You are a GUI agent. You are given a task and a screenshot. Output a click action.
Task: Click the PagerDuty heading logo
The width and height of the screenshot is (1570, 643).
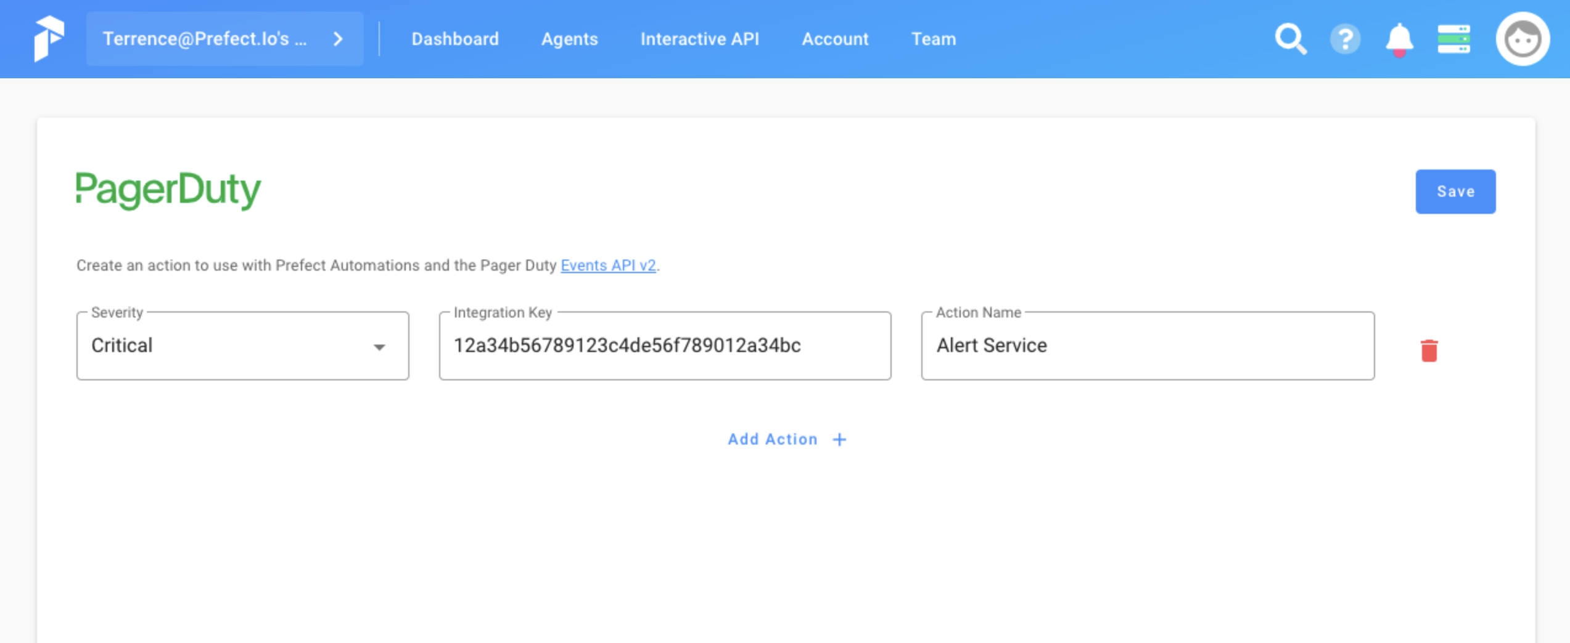click(168, 190)
